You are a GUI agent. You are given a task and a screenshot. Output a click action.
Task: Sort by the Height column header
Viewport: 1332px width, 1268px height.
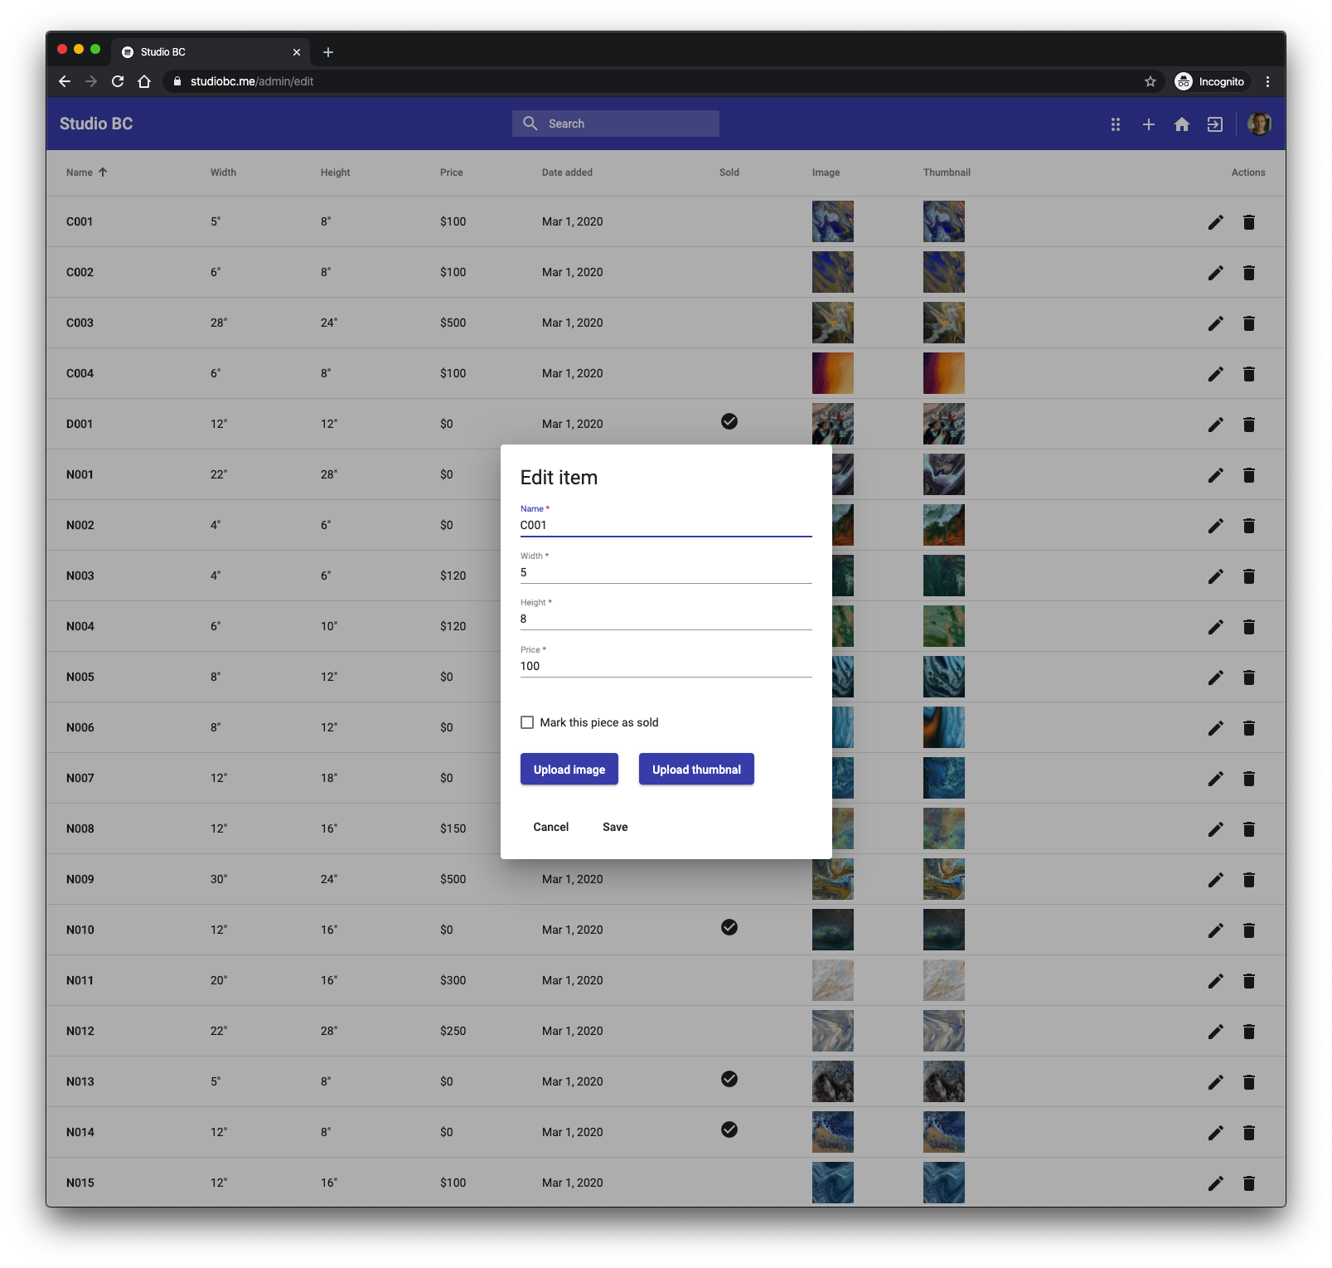click(335, 172)
